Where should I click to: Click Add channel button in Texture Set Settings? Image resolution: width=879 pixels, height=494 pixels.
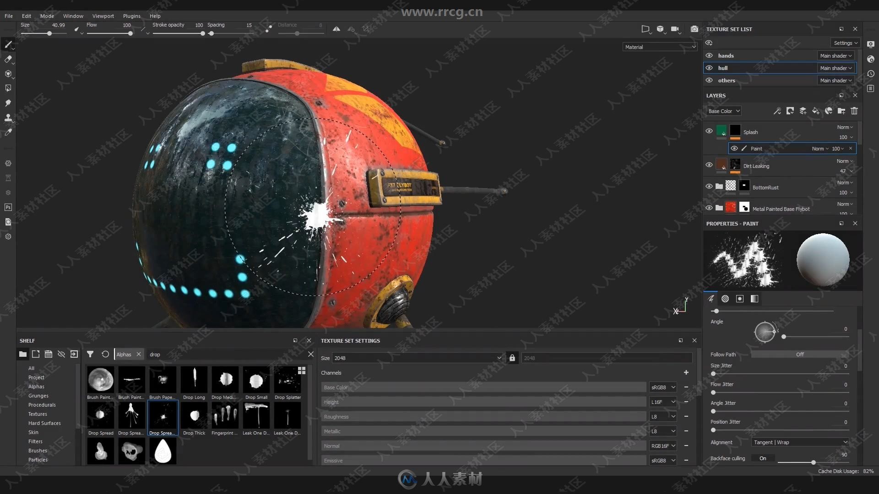coord(686,372)
